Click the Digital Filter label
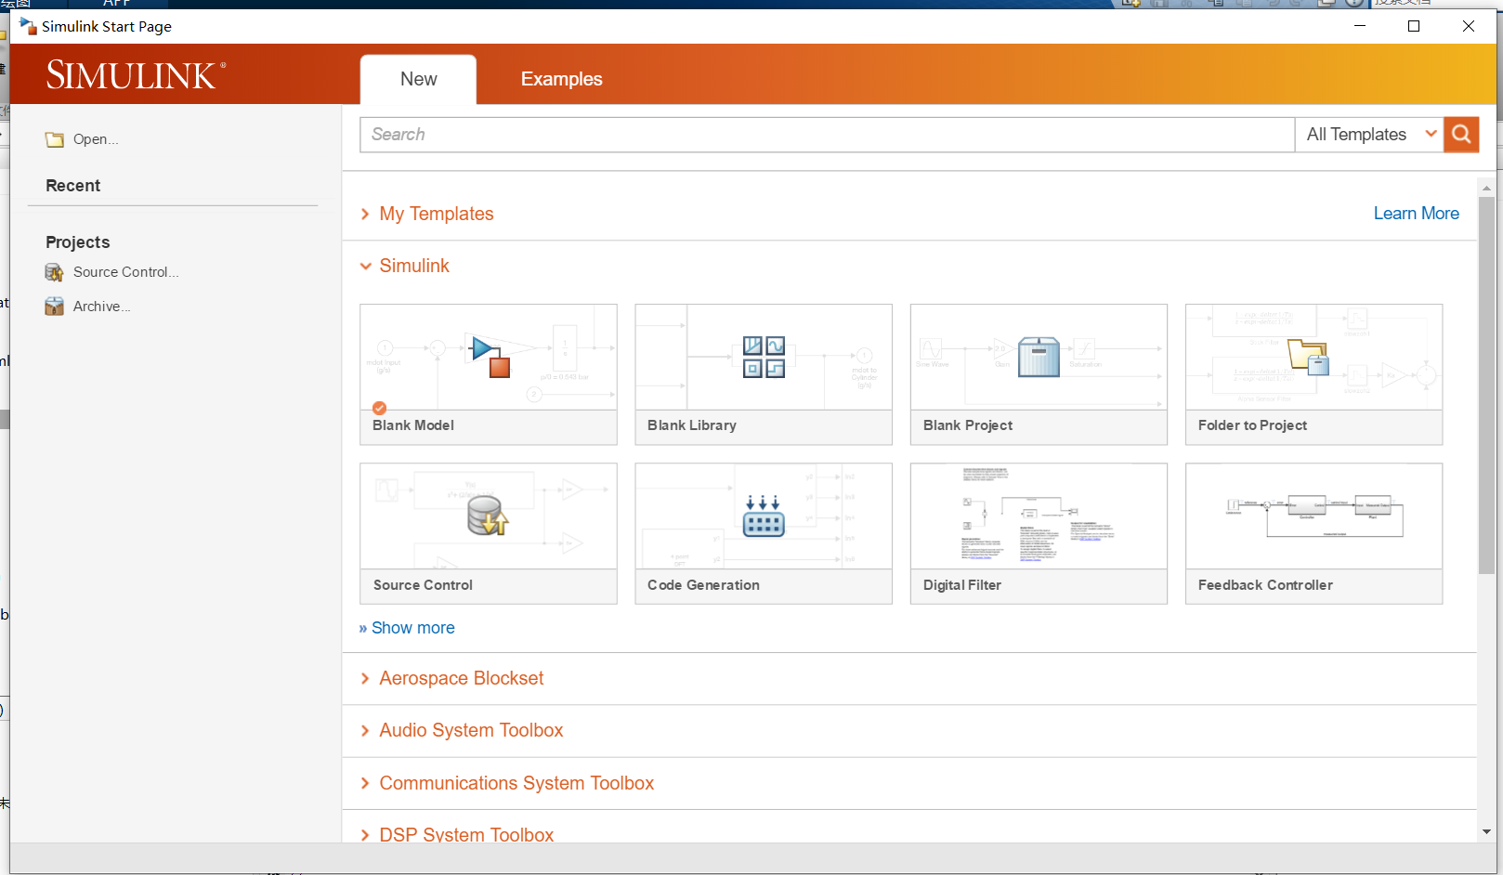Viewport: 1503px width, 875px height. tap(962, 585)
